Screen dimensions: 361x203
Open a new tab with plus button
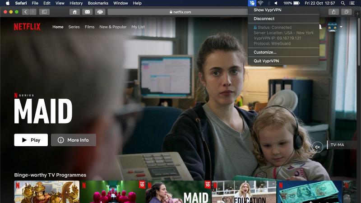pos(357,14)
